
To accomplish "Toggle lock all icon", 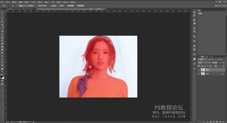I will click(x=211, y=66).
